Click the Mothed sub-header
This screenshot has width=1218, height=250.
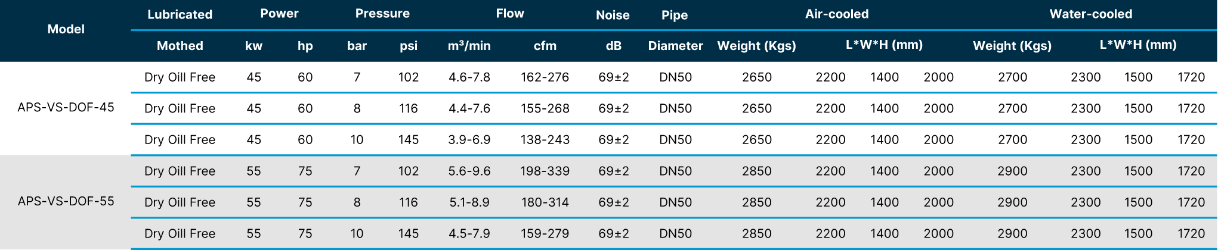[x=180, y=46]
